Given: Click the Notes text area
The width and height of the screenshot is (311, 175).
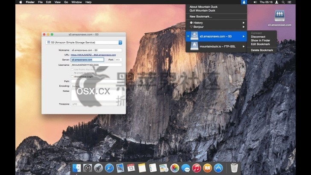Looking at the screenshot, I should coord(97,95).
